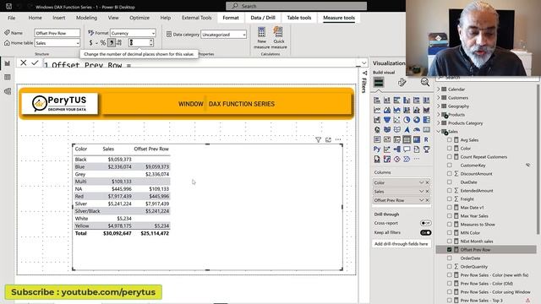This screenshot has width=541, height=304.
Task: Commit formula with checkmark icon
Action: pos(35,62)
